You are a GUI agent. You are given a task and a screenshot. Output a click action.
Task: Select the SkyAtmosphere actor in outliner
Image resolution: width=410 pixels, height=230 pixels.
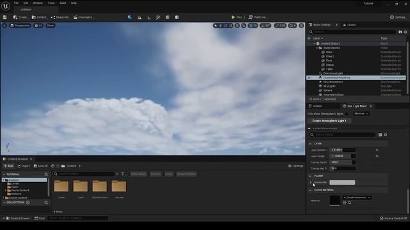tap(333, 82)
